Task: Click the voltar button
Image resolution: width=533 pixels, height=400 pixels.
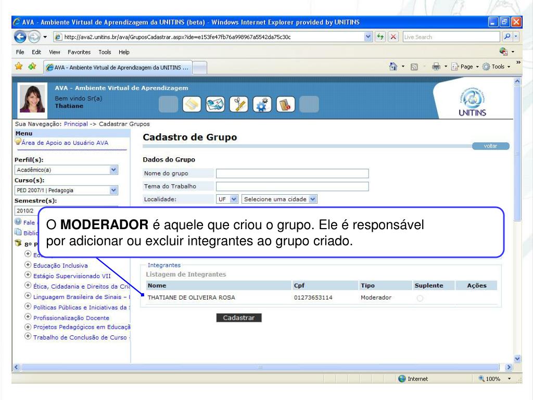Action: pyautogui.click(x=490, y=146)
